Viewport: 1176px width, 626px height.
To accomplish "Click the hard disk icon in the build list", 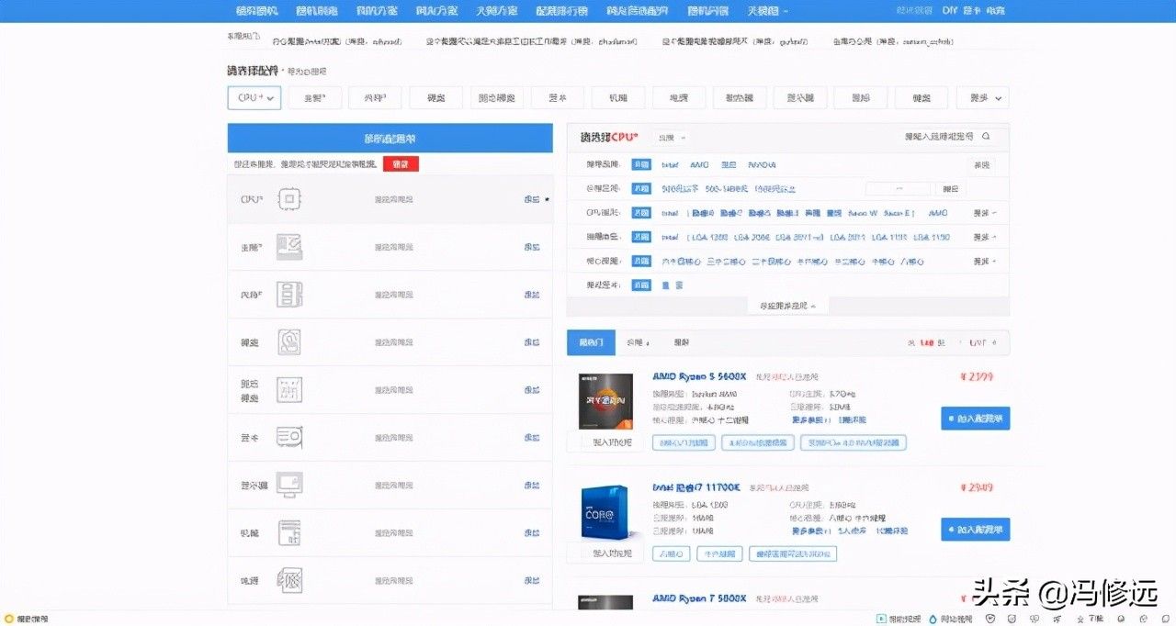I will pyautogui.click(x=289, y=342).
